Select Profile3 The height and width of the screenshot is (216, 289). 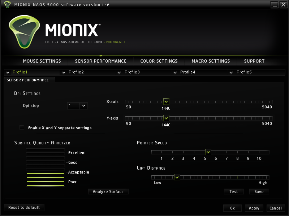132,72
